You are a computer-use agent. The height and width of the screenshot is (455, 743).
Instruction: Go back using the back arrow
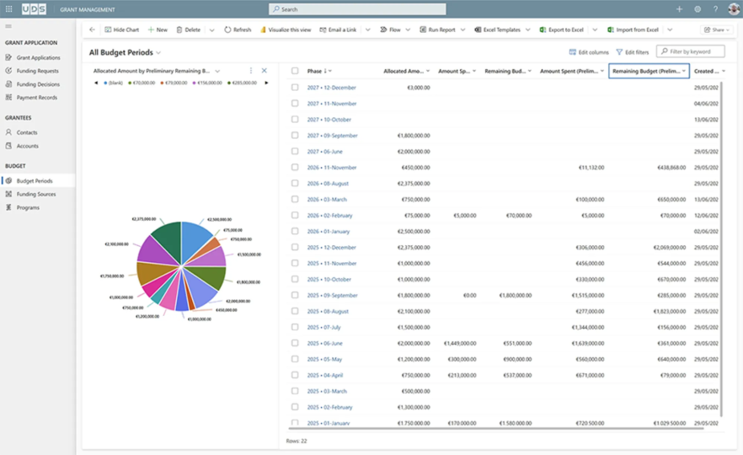pos(92,29)
